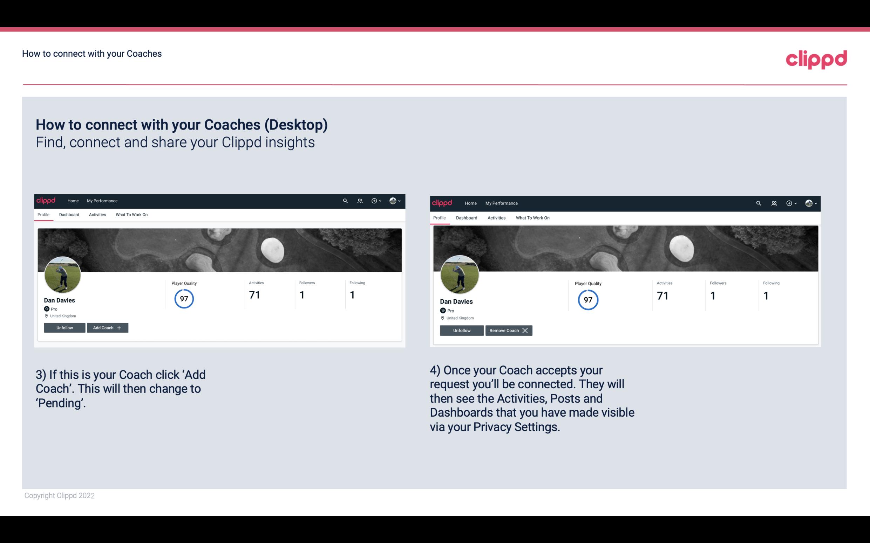Expand 'My Performance' dropdown right navbar

point(502,203)
